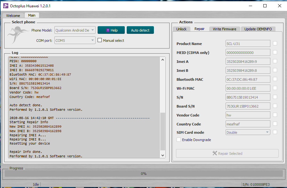Tick the Country Code checkbox
The height and width of the screenshot is (188, 287).
(x=275, y=124)
